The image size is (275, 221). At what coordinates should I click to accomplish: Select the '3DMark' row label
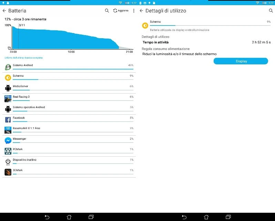coord(18,170)
